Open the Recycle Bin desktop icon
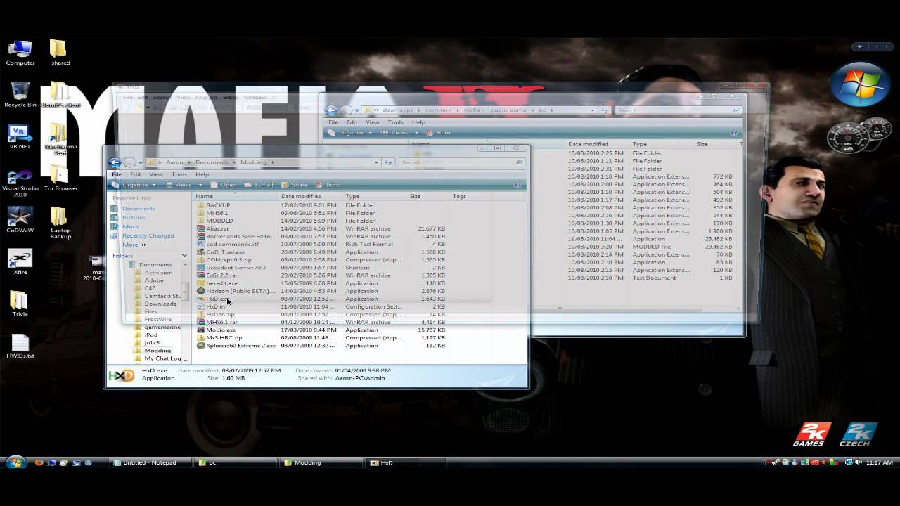 [20, 95]
